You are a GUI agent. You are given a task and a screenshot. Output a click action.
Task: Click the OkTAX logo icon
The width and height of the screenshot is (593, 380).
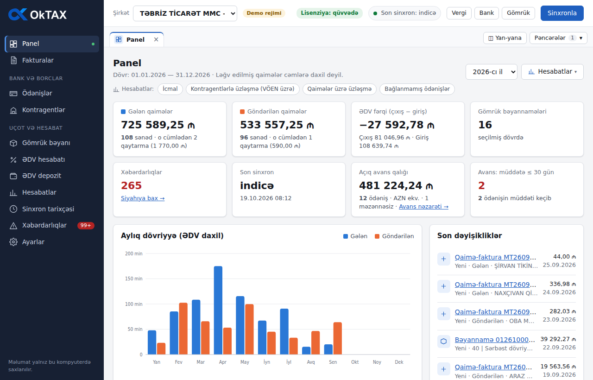tap(18, 14)
